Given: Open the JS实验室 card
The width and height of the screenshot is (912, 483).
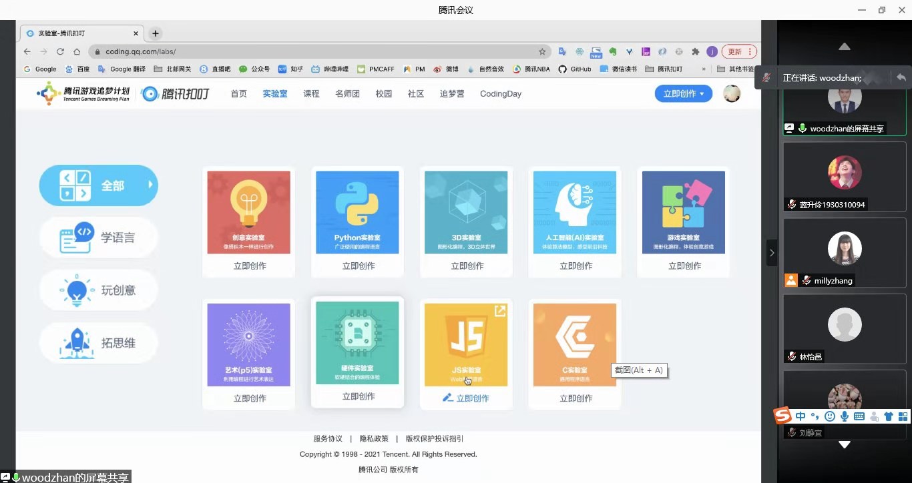Looking at the screenshot, I should pos(466,345).
